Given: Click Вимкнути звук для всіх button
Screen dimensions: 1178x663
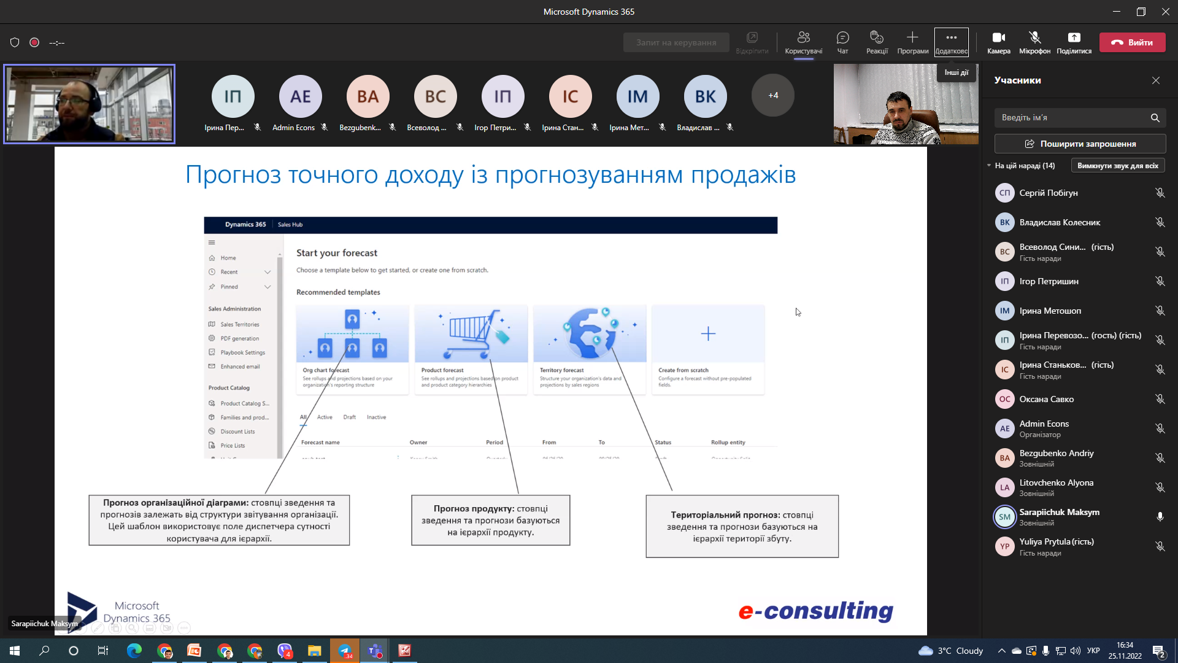Looking at the screenshot, I should [x=1117, y=166].
